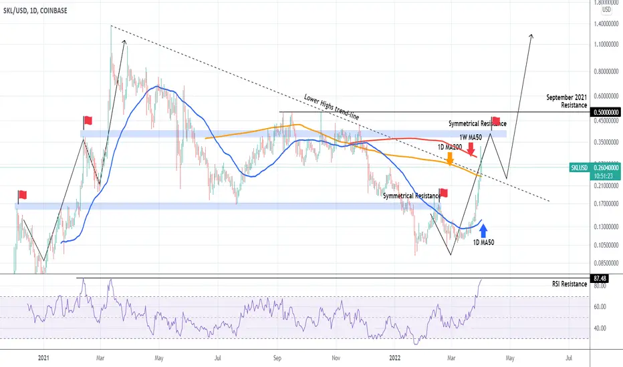Click the USD currency label on the price axis
This screenshot has height=367, width=623.
pyautogui.click(x=606, y=9)
